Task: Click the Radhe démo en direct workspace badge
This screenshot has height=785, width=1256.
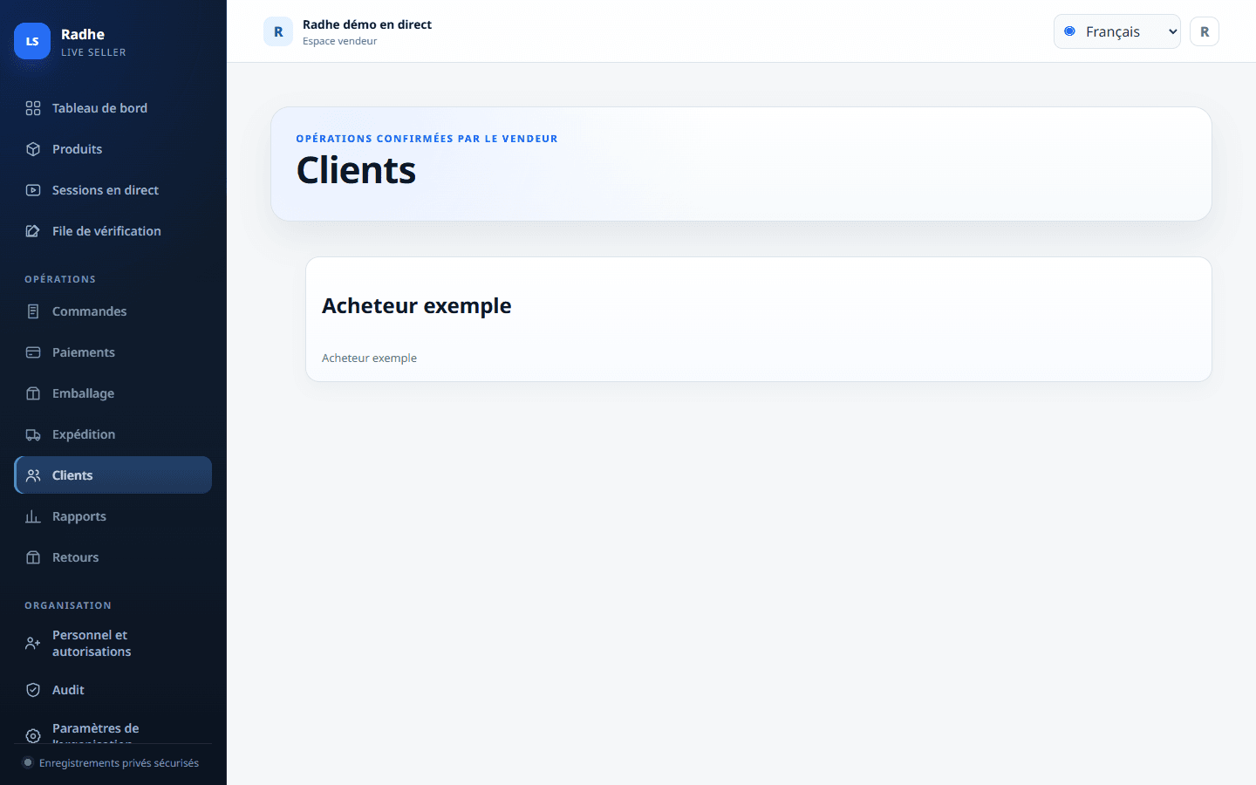Action: point(278,31)
